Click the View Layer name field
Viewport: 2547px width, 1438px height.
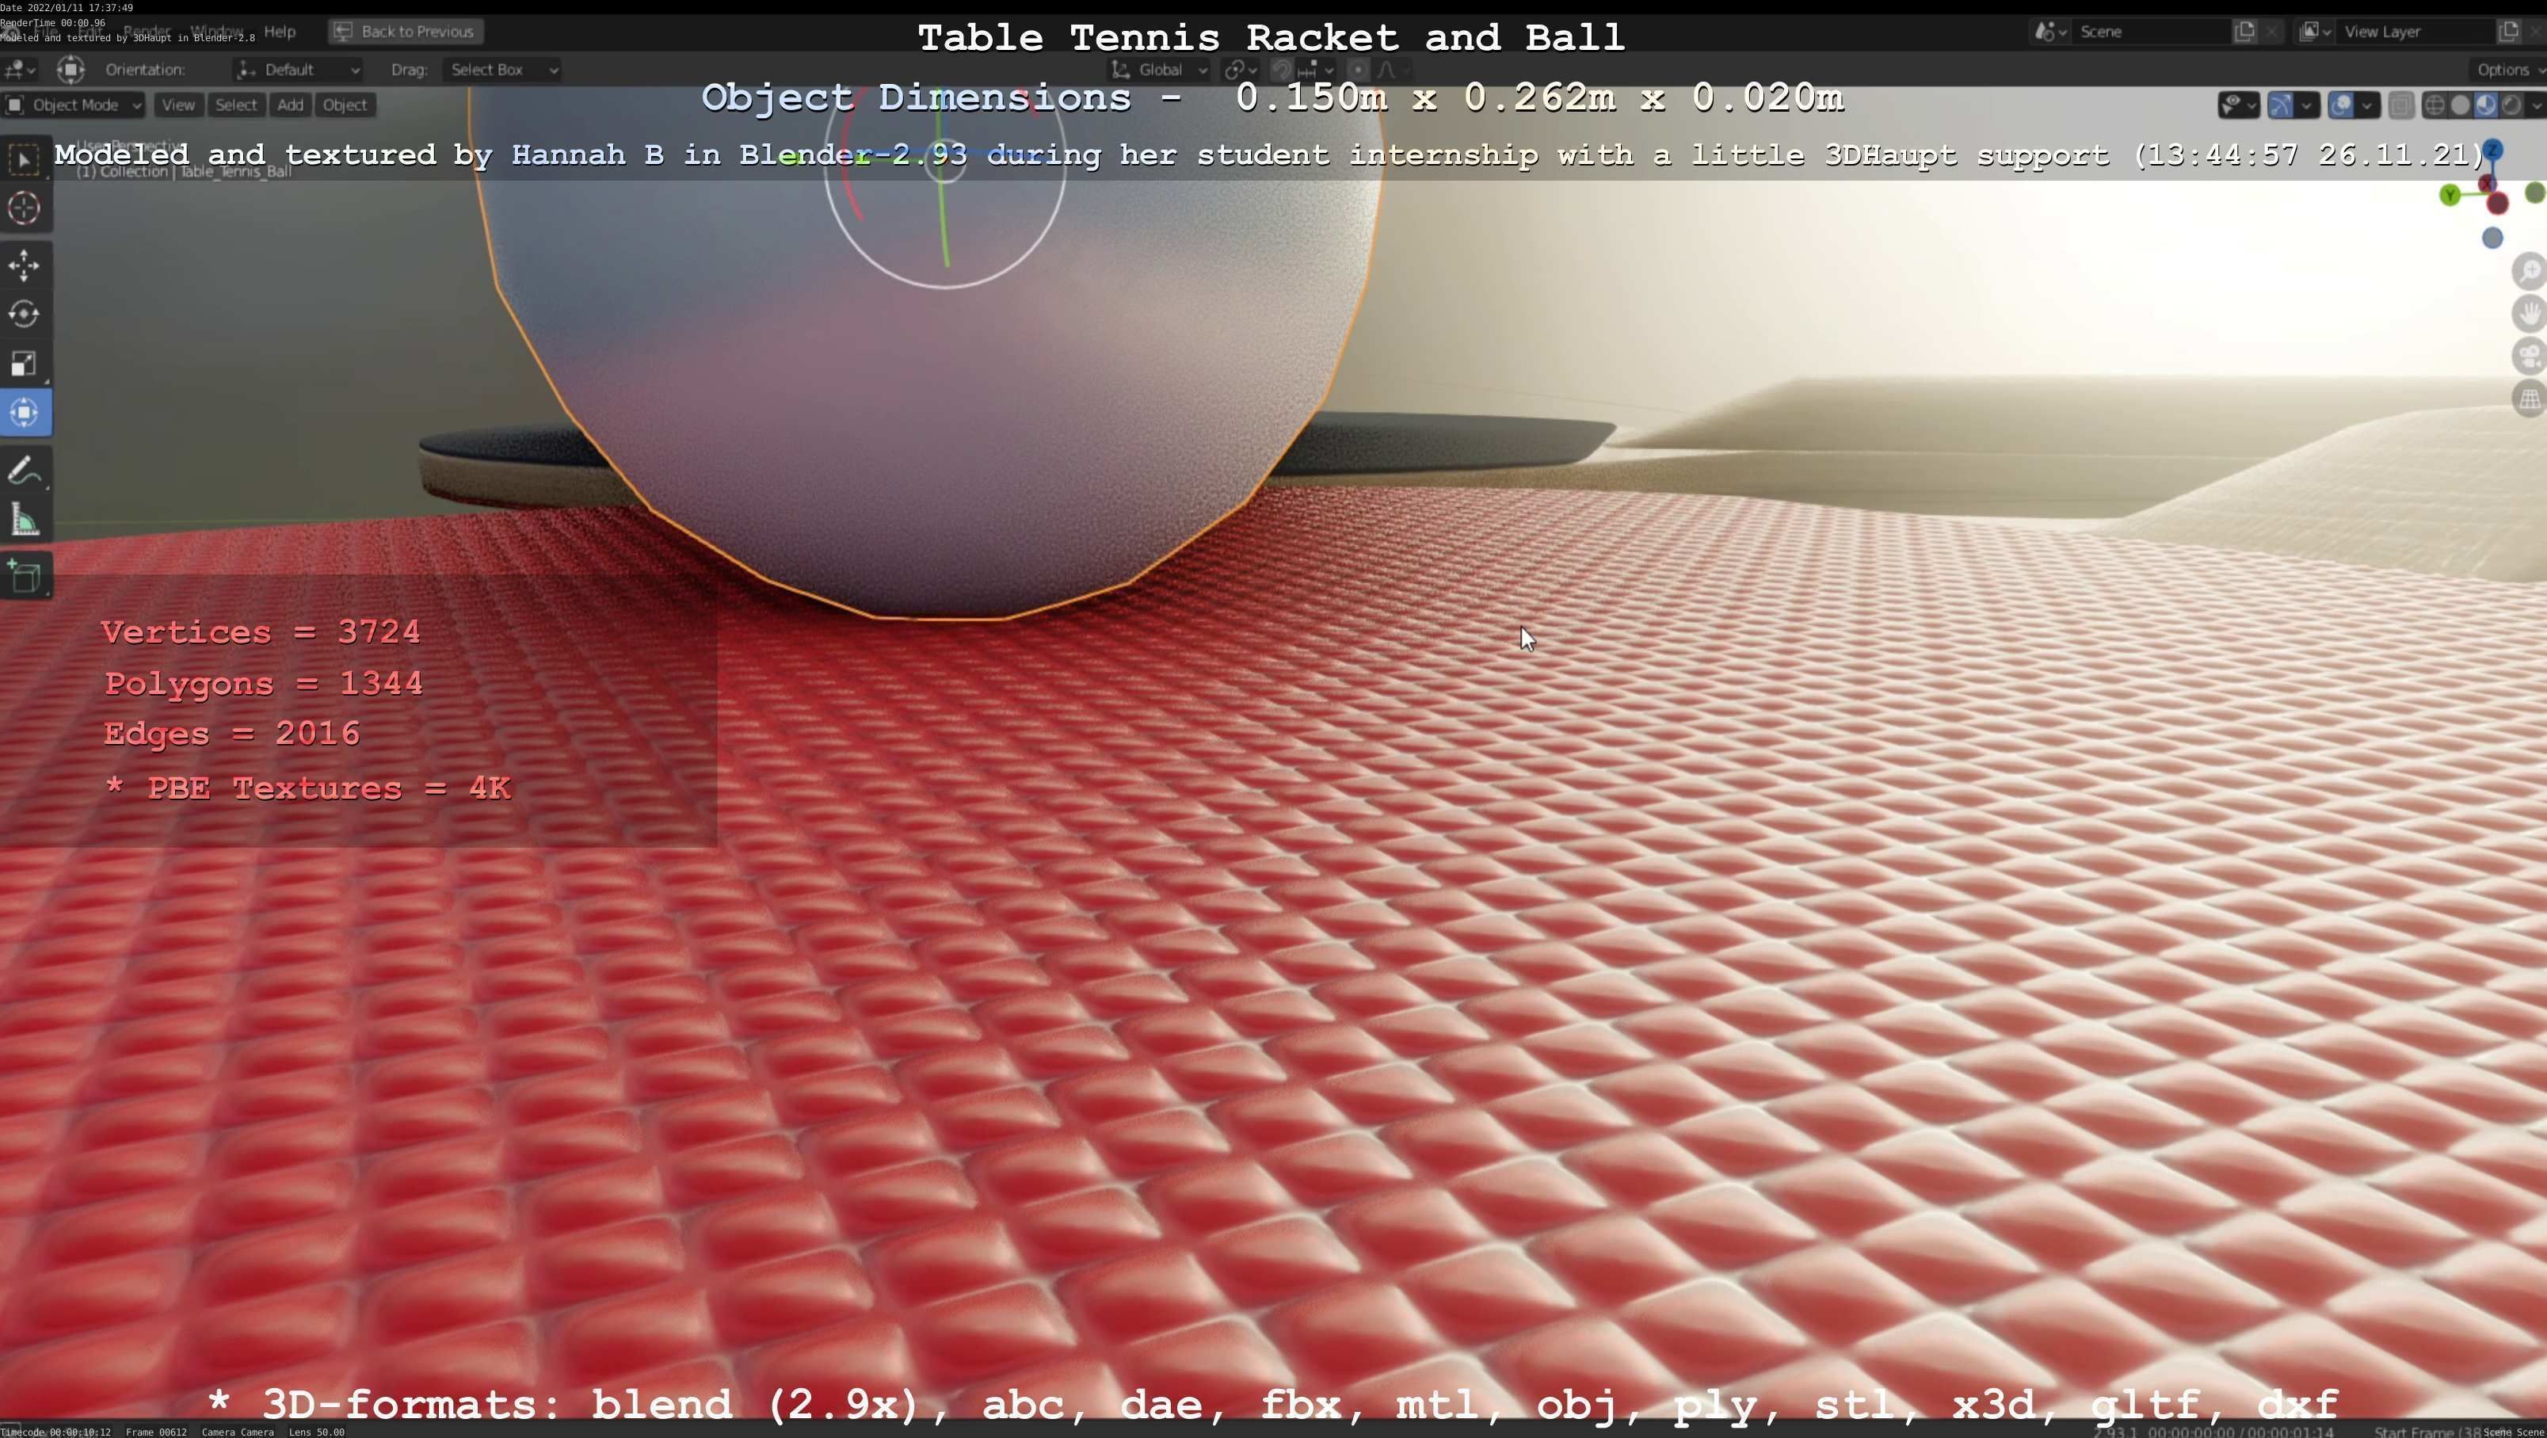tap(2414, 32)
